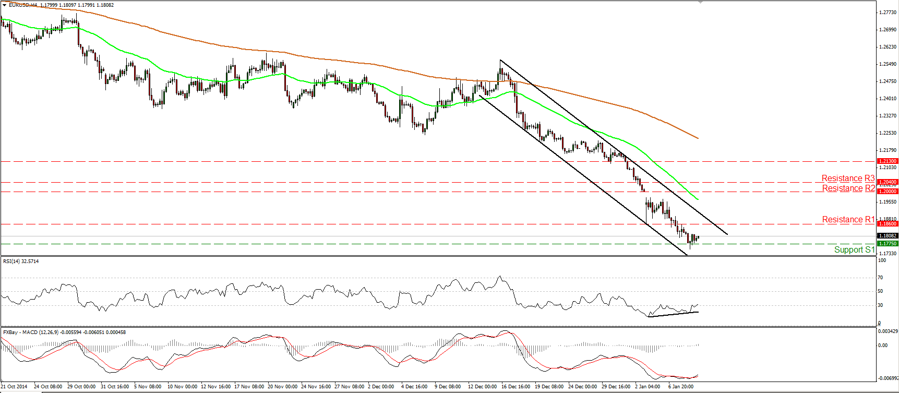
Task: Click the red 1.20400 price tag
Action: point(888,182)
